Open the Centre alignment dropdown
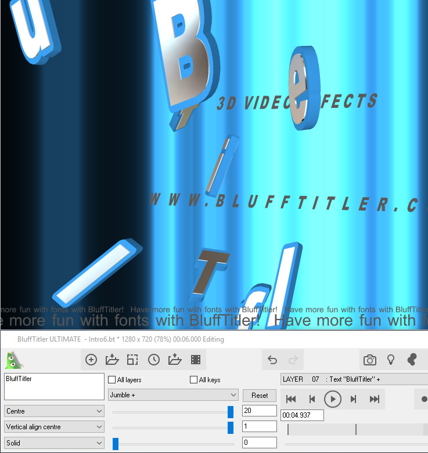 tap(54, 411)
